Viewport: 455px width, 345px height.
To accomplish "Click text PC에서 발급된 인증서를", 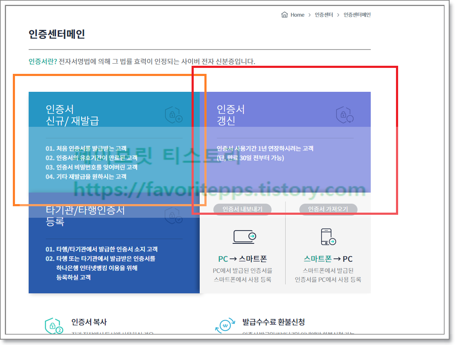I will pyautogui.click(x=242, y=271).
